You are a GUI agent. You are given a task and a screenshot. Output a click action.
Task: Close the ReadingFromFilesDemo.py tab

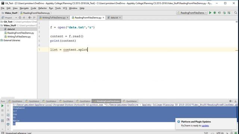coord(103,17)
